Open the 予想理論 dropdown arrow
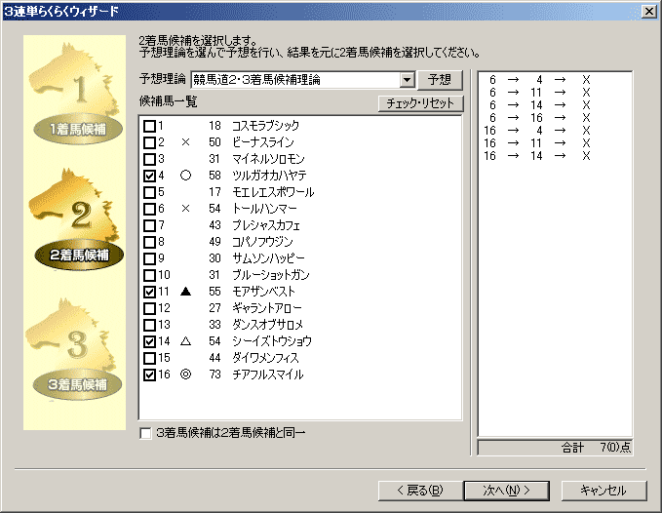662x513 pixels. pos(408,80)
